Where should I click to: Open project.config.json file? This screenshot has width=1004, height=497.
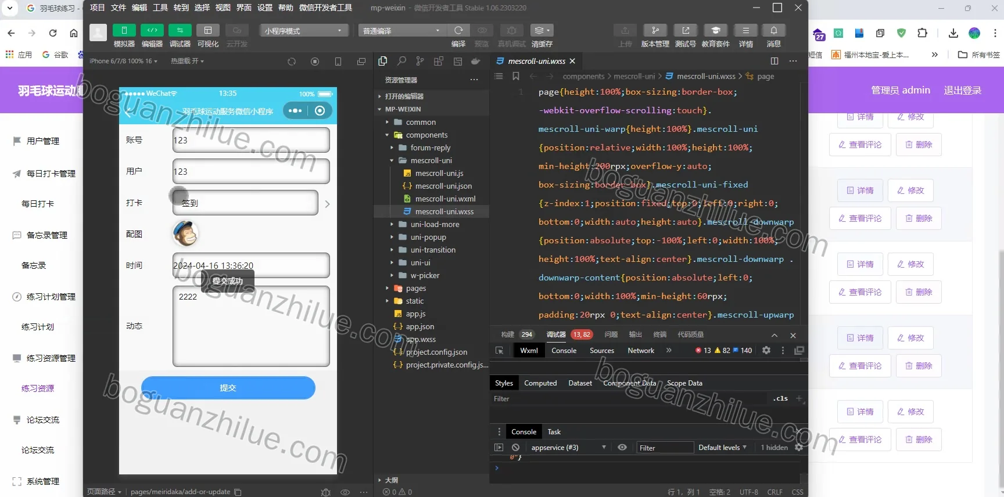436,352
